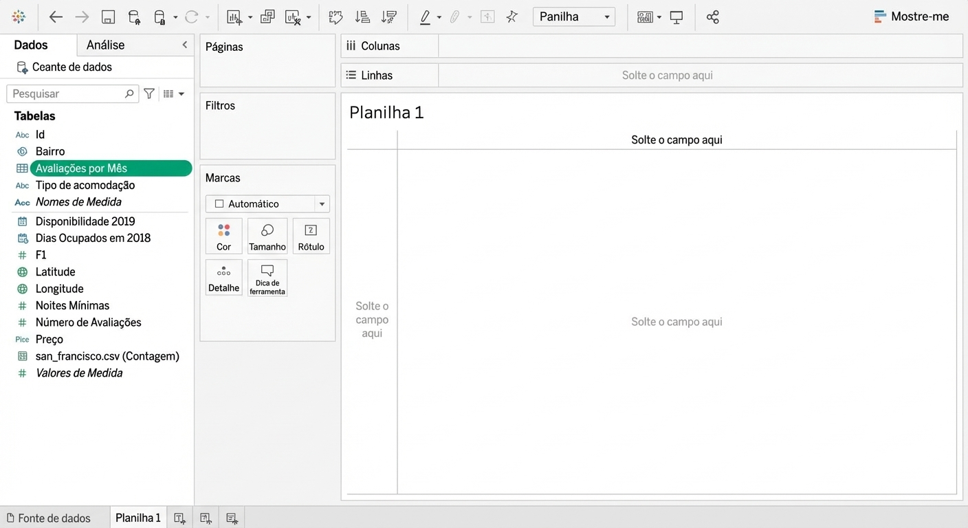Viewport: 968px width, 528px height.
Task: Click the swap rows and columns icon
Action: click(x=335, y=17)
